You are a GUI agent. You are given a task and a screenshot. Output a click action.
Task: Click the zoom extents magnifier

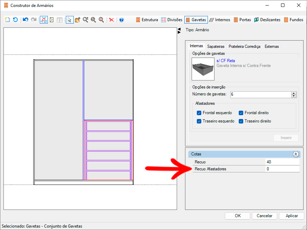point(101,20)
